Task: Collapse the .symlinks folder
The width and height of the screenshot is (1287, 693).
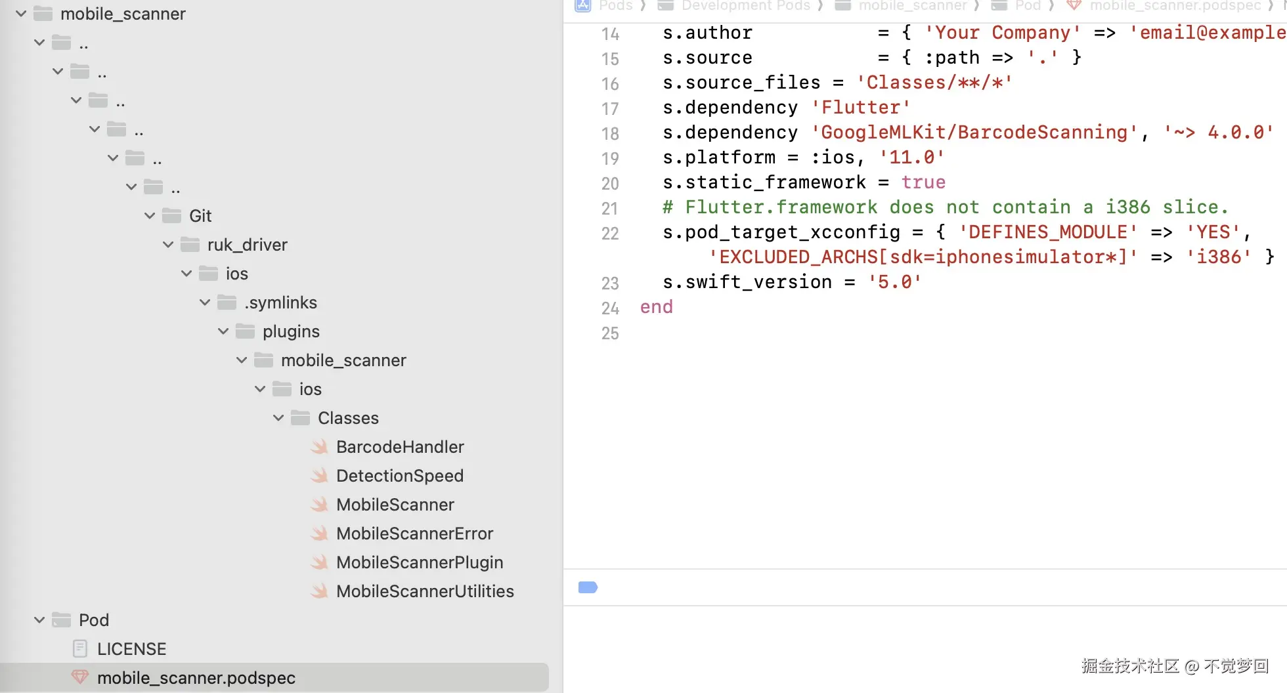Action: pyautogui.click(x=205, y=302)
